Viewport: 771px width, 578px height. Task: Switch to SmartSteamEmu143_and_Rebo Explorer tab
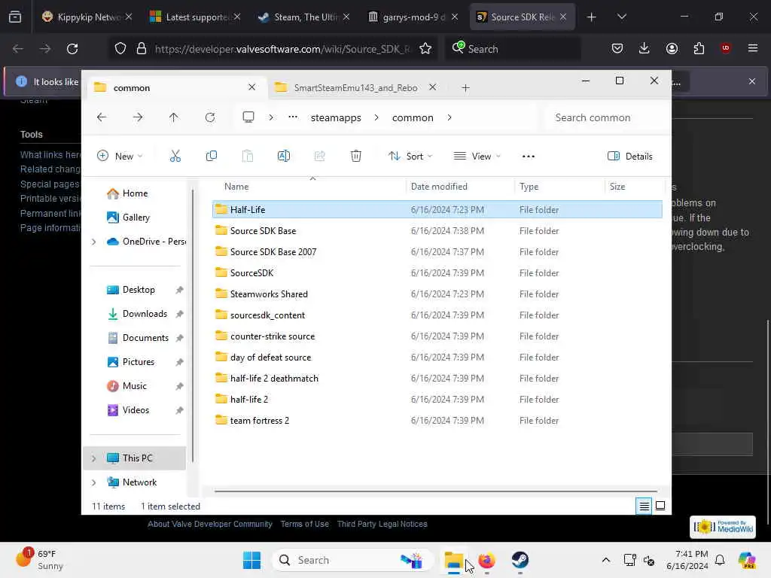tap(355, 87)
